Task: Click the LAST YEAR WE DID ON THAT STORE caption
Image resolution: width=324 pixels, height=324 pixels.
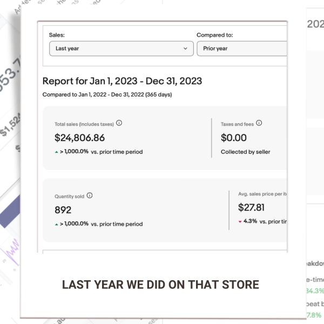Action: pos(160,285)
